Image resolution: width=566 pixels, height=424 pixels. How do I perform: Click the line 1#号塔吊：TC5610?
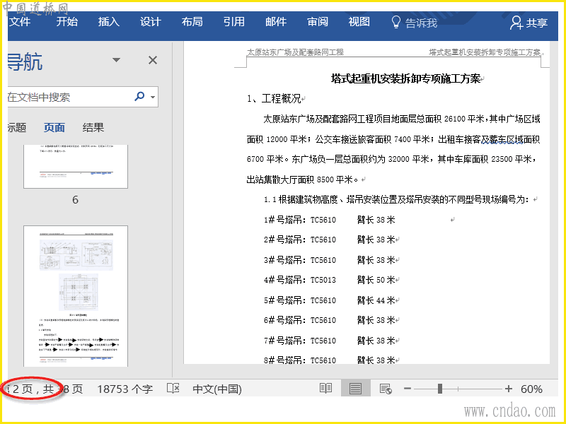click(300, 220)
